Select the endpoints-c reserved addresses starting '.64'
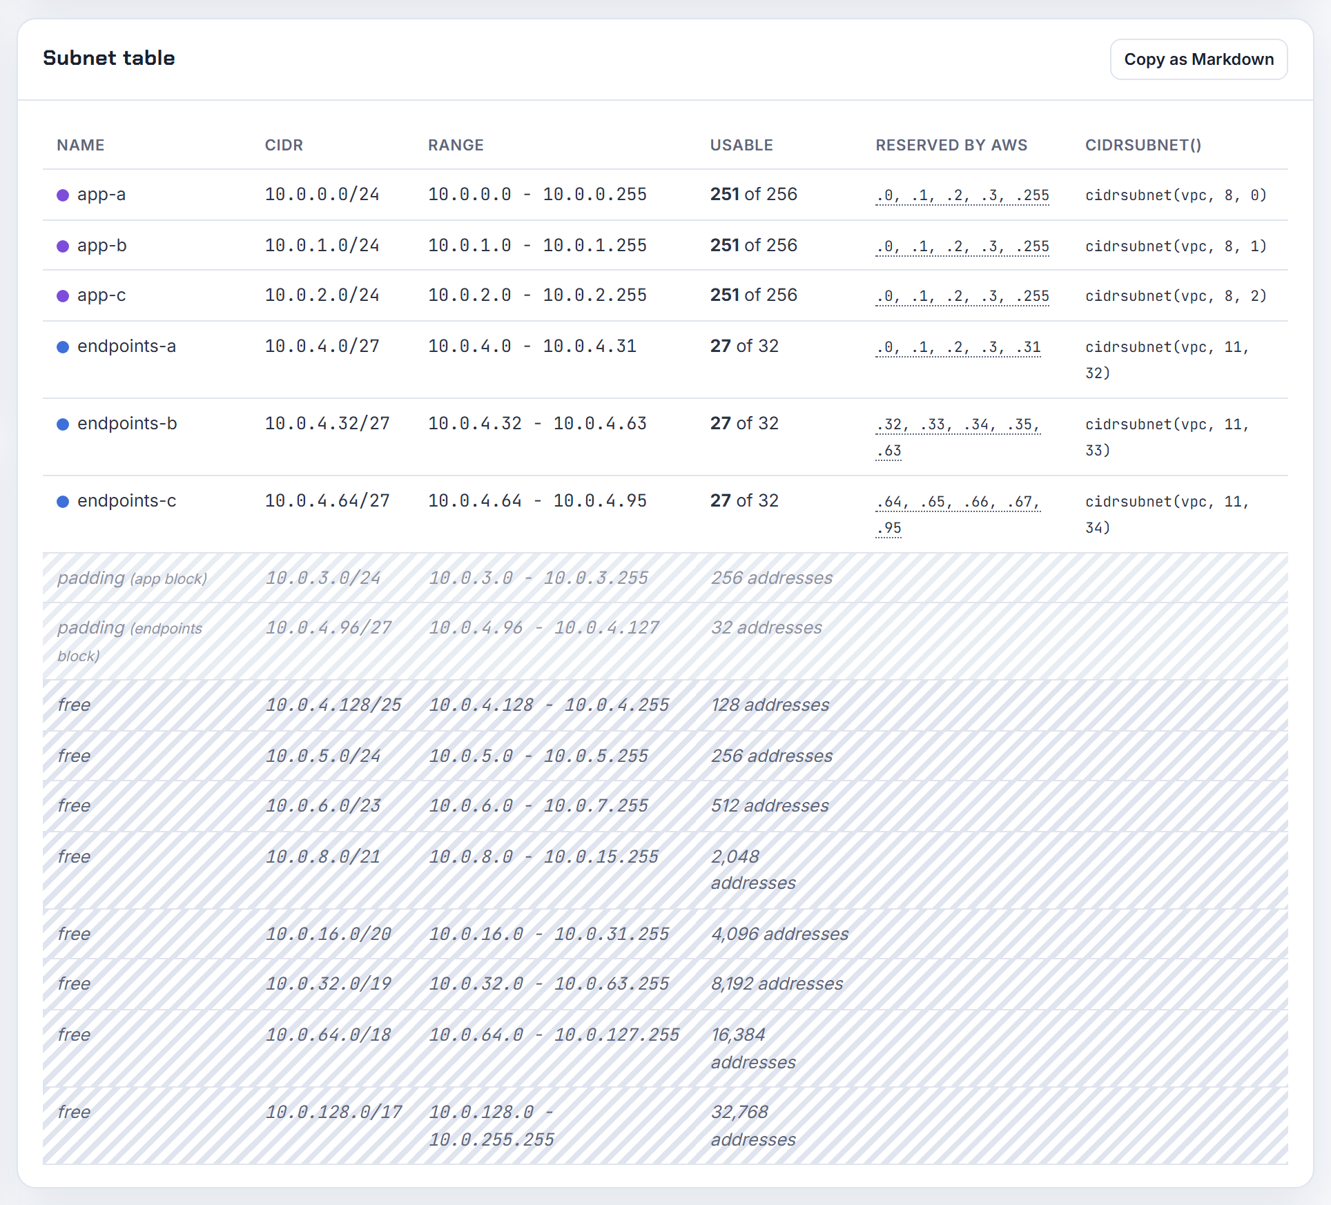Viewport: 1331px width, 1205px height. click(958, 514)
